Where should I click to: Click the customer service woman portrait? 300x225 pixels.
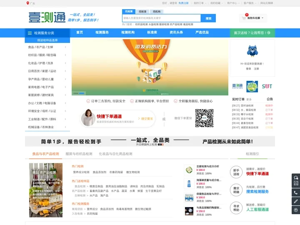[x=88, y=117]
